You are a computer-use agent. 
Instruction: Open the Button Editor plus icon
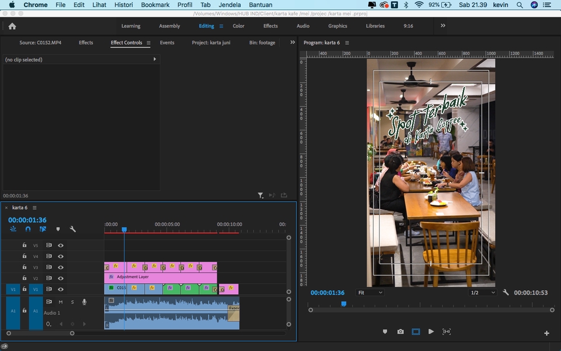tap(547, 333)
